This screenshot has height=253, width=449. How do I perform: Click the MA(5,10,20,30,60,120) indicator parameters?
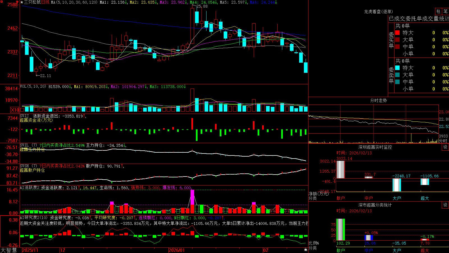pos(74,2)
